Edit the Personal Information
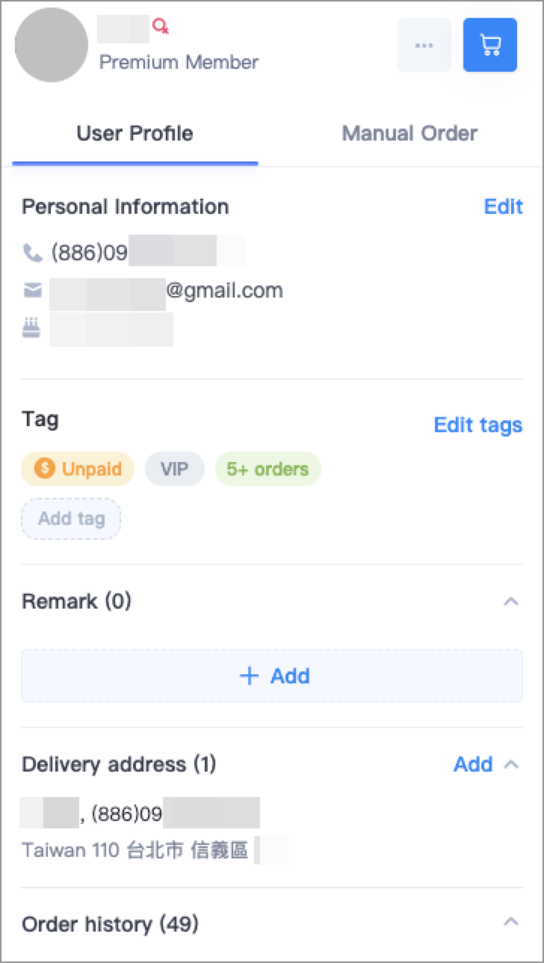Screen dimensions: 544x963 504,206
